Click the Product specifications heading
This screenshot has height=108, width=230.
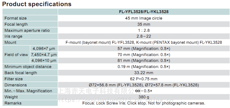37,4
